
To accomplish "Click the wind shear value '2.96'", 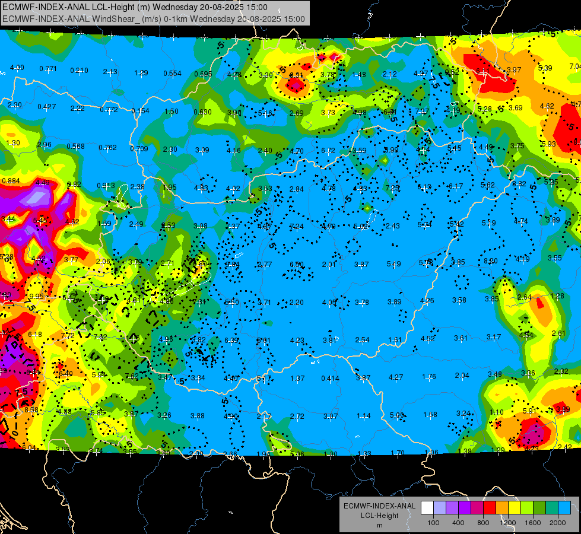I will [x=44, y=145].
